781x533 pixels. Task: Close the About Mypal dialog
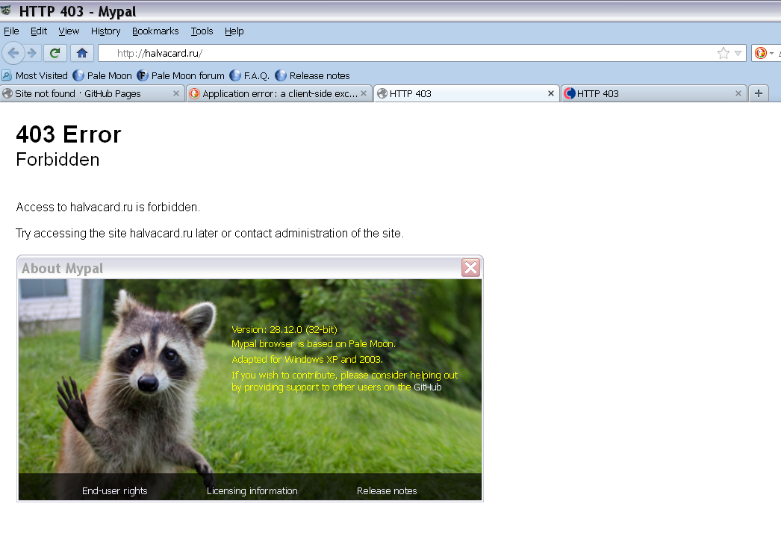pyautogui.click(x=470, y=268)
